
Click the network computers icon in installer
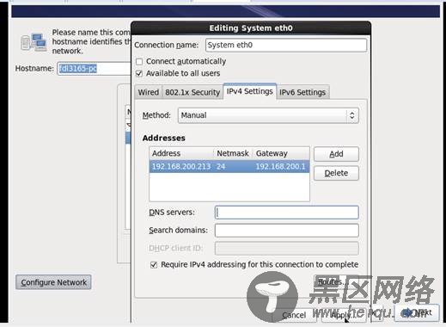coord(34,42)
